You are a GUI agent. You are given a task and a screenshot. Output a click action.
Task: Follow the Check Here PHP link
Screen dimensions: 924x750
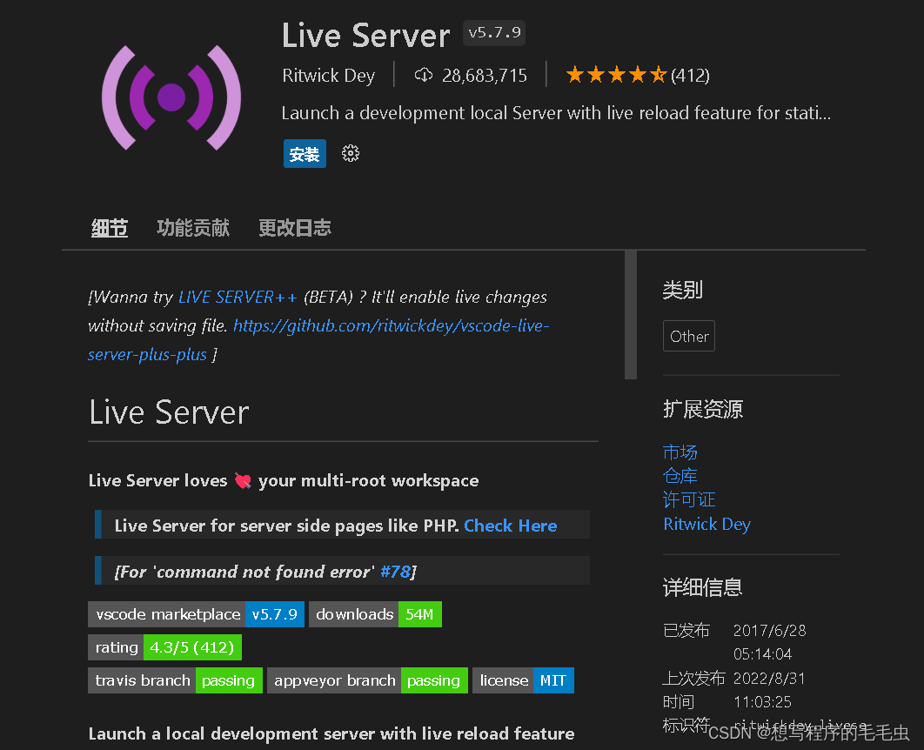[x=511, y=526]
